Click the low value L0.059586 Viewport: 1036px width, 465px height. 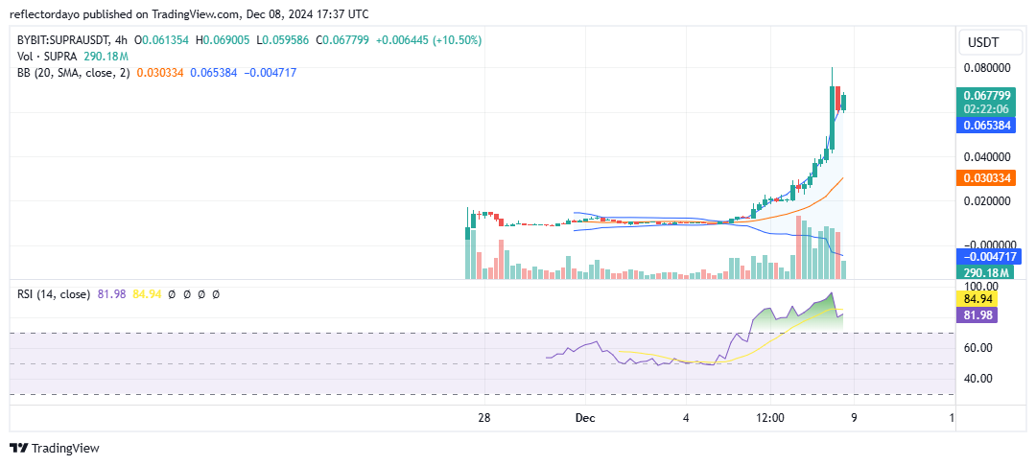coord(282,40)
